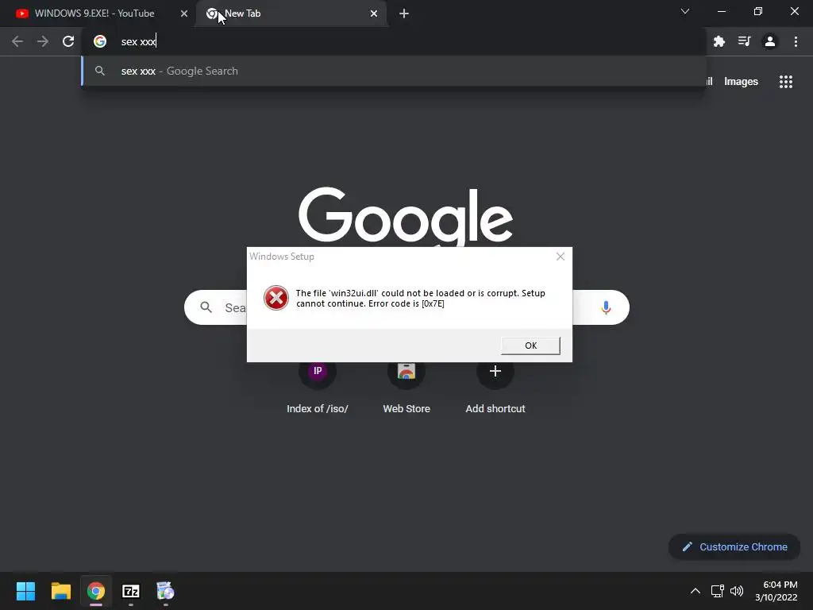Screen dimensions: 813x610
Task: Open the Images link
Action: pos(741,82)
